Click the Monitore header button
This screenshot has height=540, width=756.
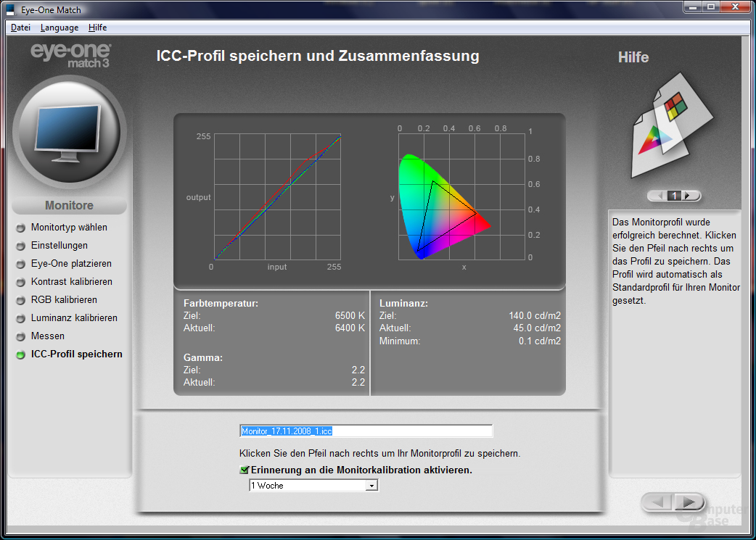70,206
